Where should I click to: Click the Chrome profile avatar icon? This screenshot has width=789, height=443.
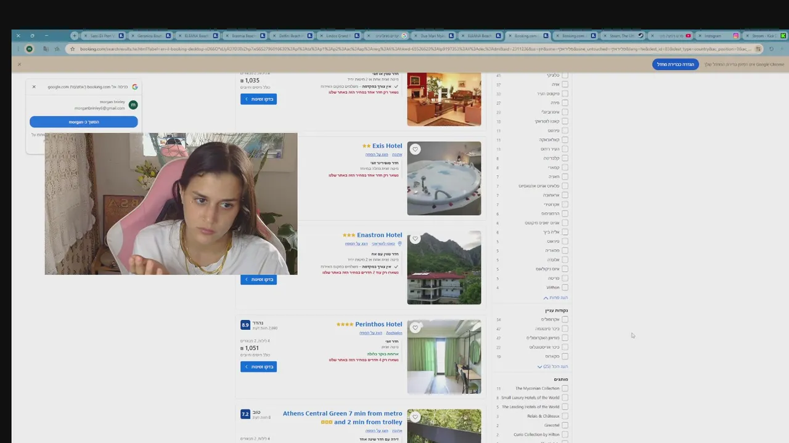point(29,49)
